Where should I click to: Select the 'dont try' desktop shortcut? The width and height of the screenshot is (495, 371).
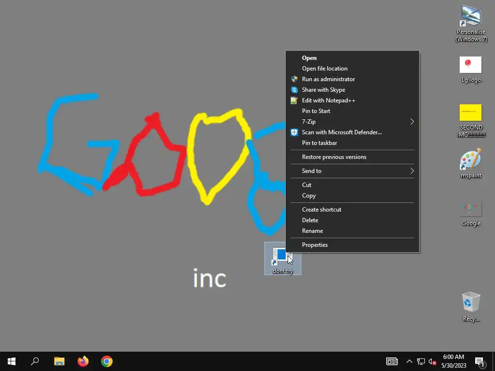pyautogui.click(x=282, y=259)
